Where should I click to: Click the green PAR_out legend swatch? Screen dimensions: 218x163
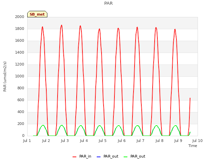click(x=126, y=157)
